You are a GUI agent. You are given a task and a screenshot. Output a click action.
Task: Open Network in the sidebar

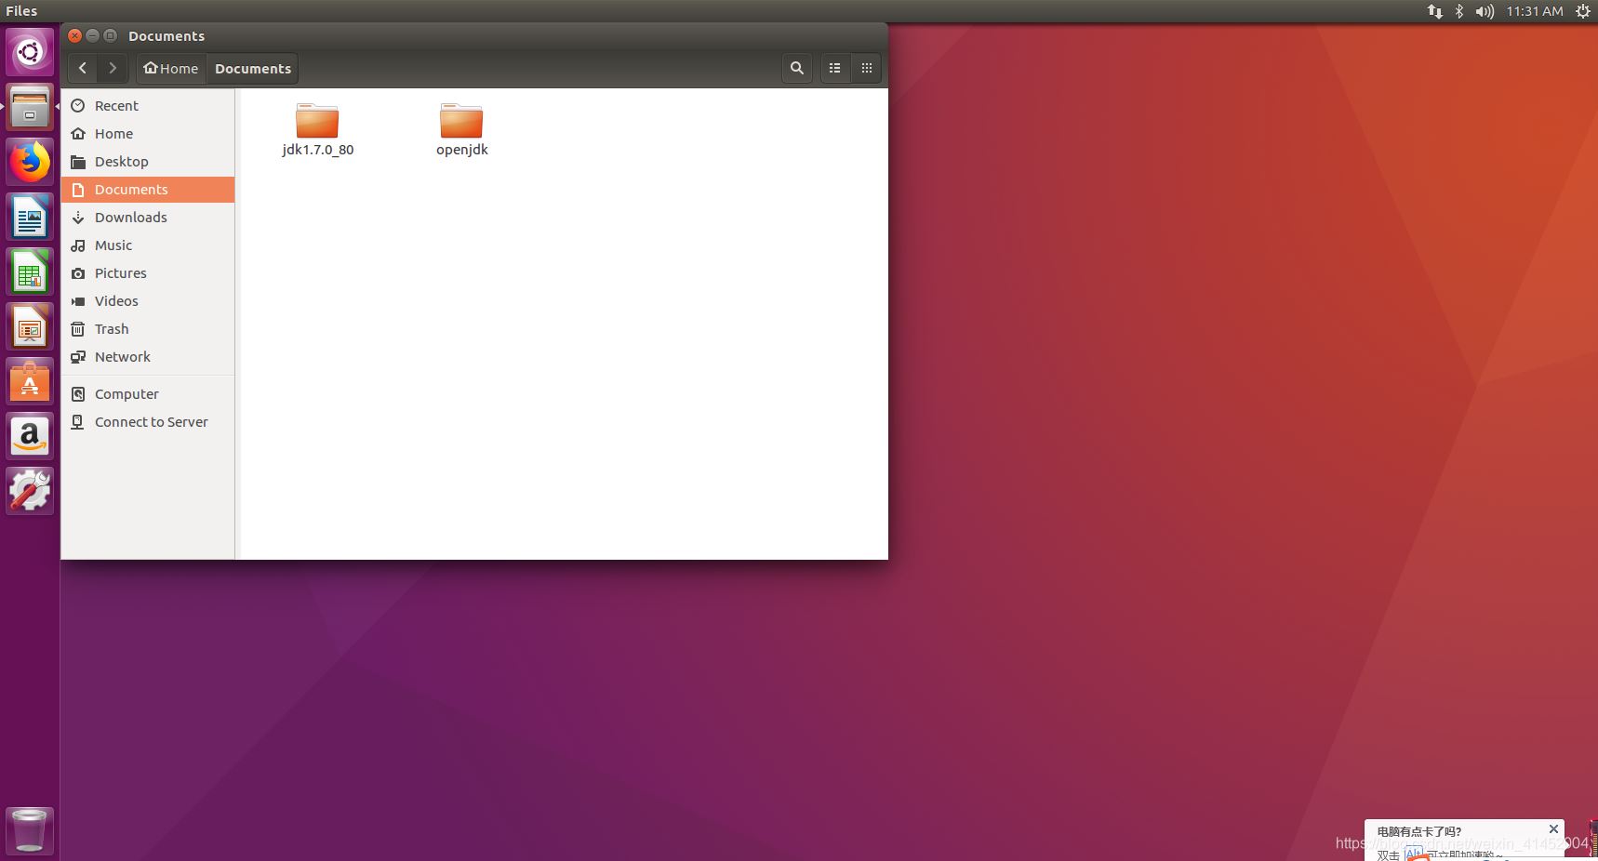(122, 357)
